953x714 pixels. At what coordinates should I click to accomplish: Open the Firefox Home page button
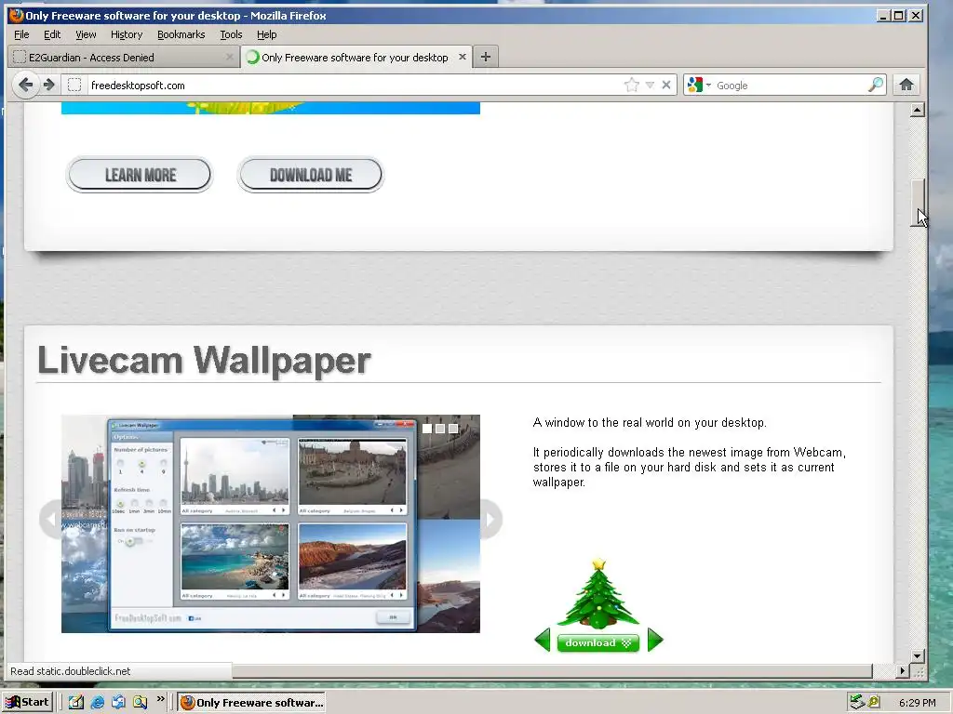[x=906, y=85]
